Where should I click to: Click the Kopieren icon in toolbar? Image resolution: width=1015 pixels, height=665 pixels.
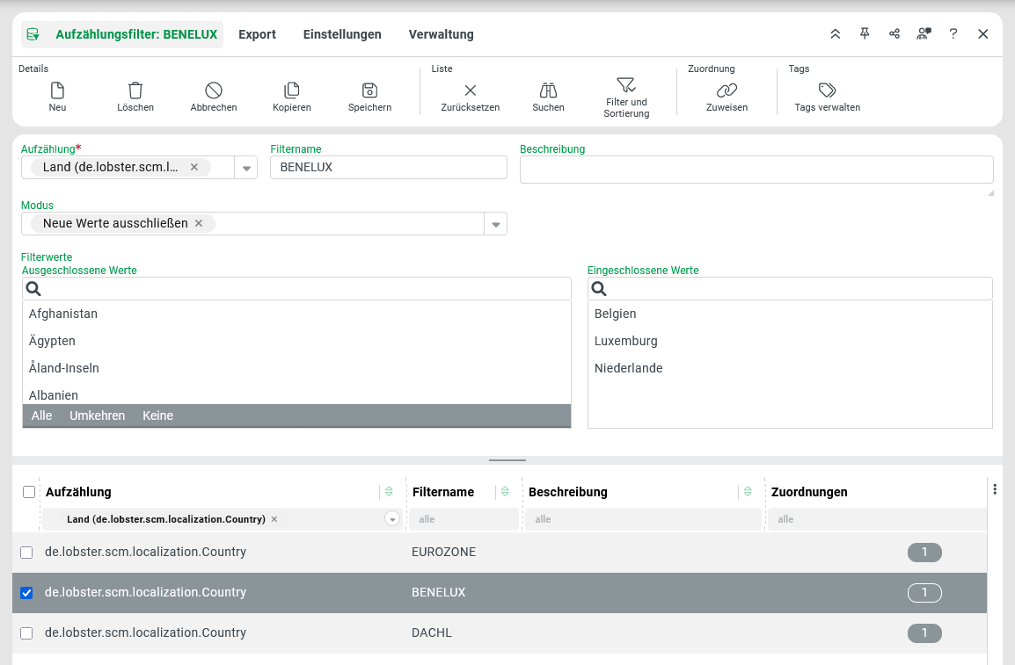pos(292,90)
